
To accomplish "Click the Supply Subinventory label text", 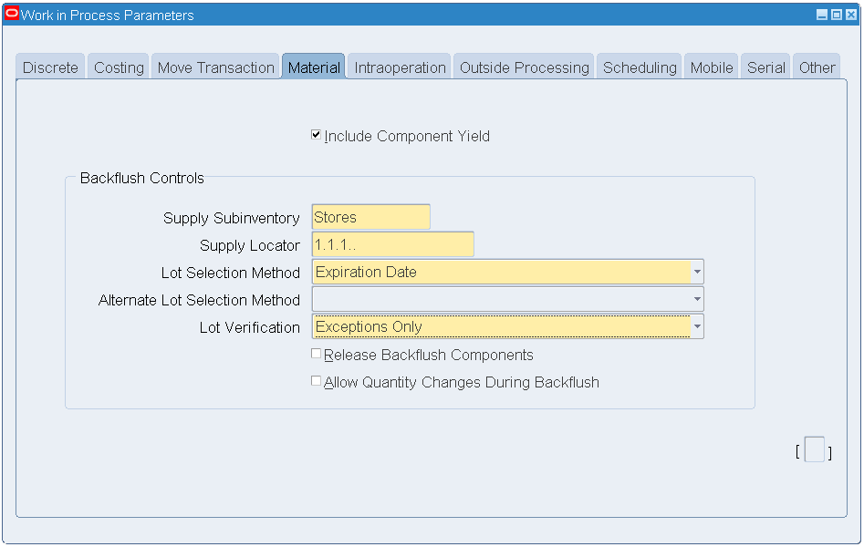I will click(x=232, y=218).
